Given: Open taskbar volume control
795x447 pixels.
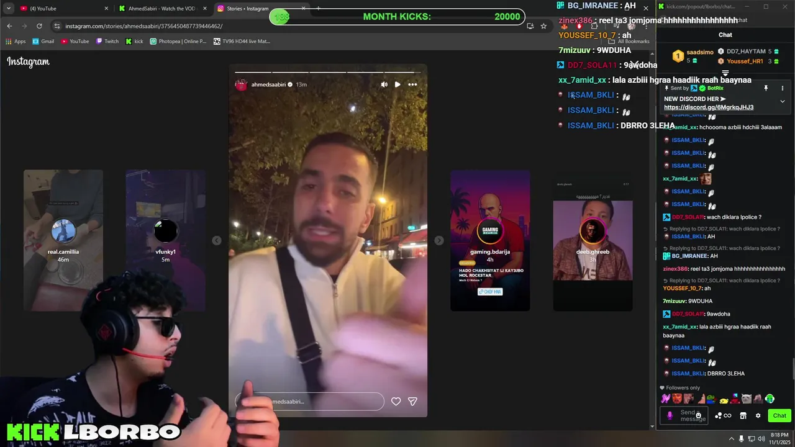Looking at the screenshot, I should tap(761, 439).
